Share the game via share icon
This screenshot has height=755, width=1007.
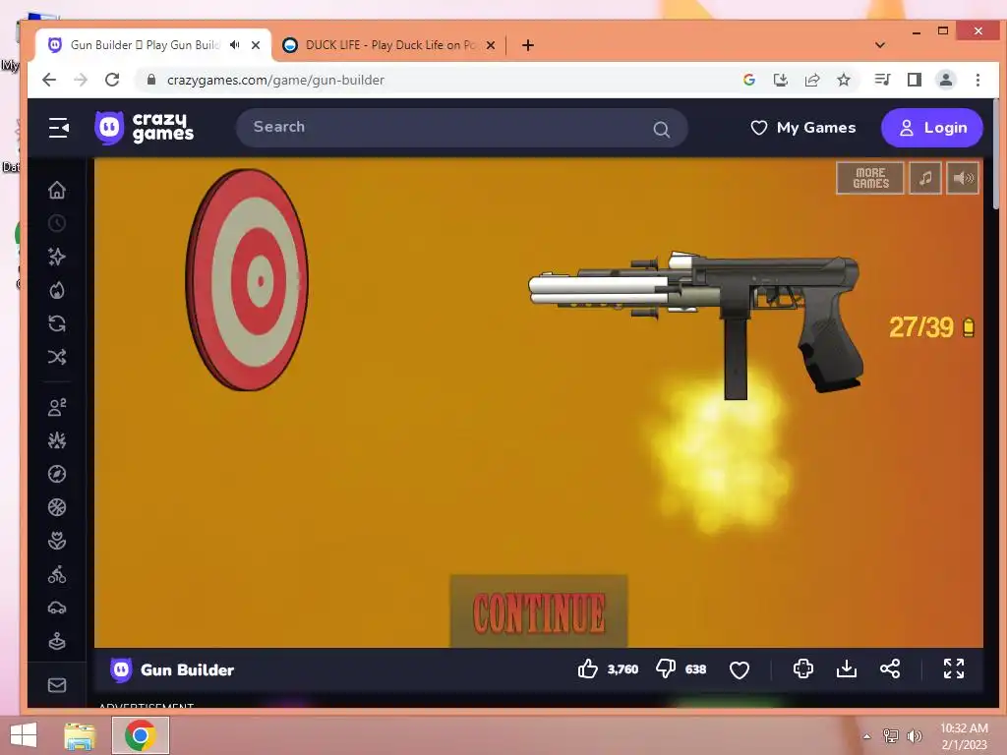tap(889, 668)
